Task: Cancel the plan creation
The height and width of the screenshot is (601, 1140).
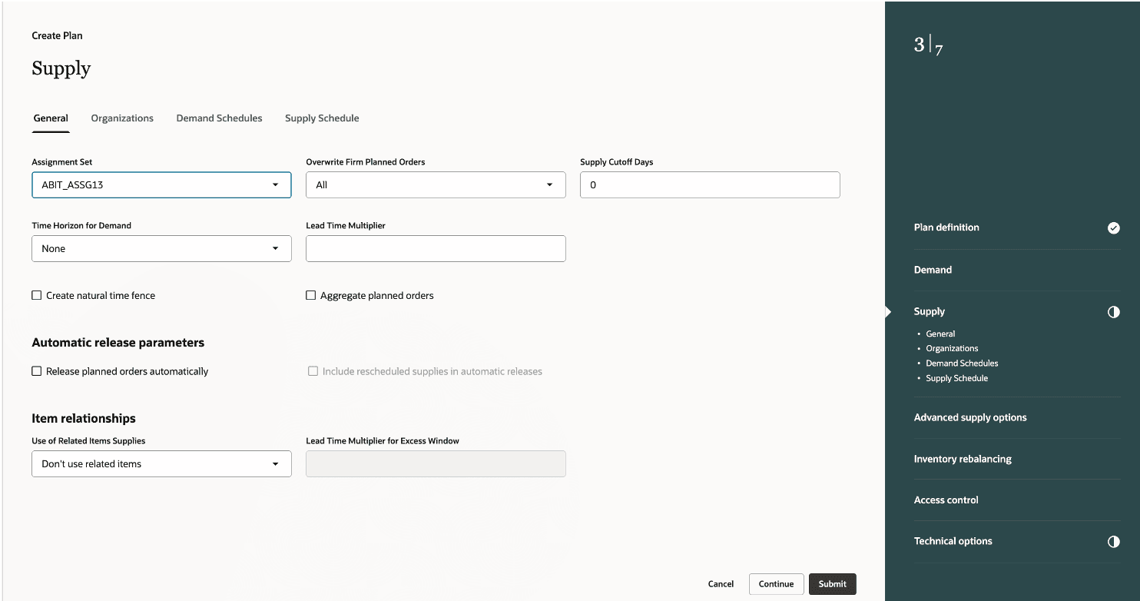Action: coord(721,584)
